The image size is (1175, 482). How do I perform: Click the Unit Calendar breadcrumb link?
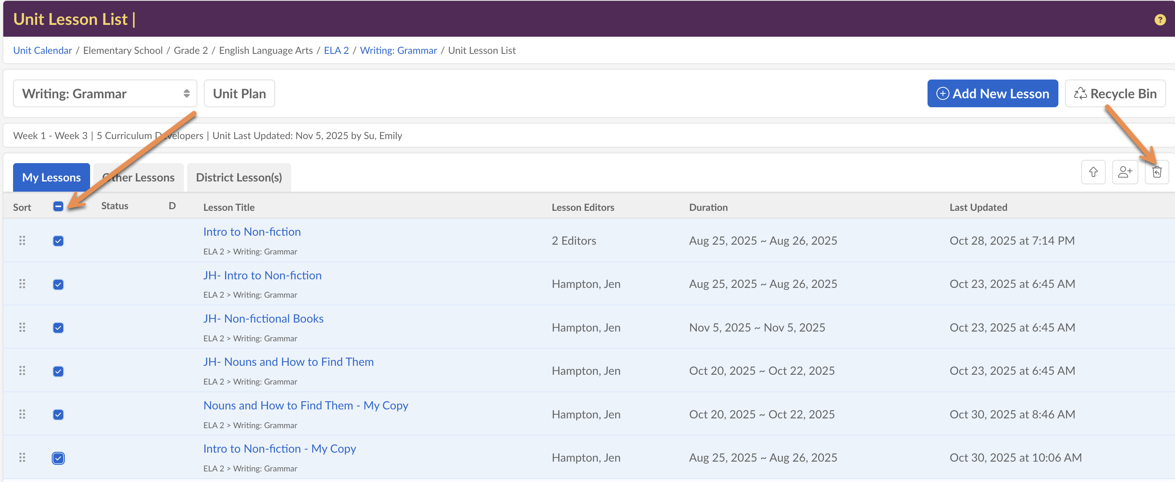coord(42,50)
